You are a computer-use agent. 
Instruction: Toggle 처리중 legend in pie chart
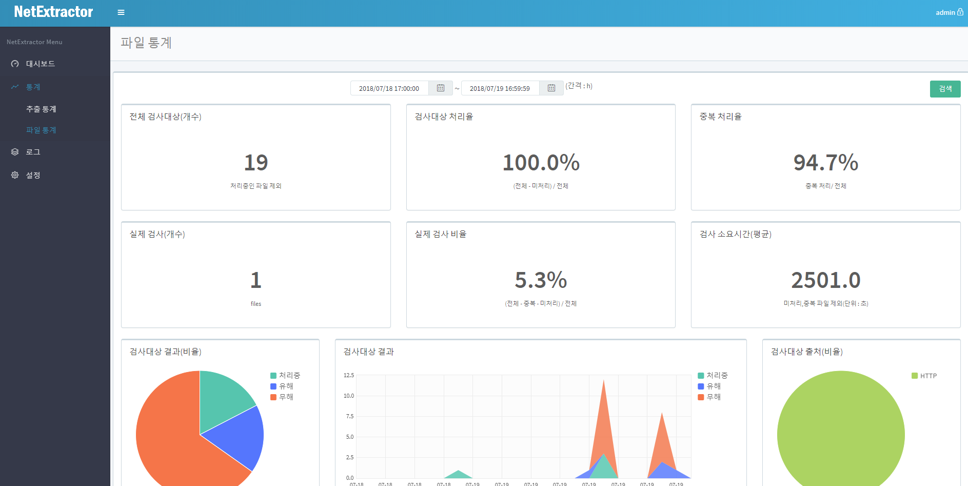285,376
